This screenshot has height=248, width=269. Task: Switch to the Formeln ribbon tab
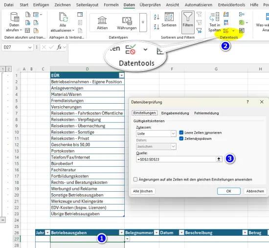coord(111,5)
